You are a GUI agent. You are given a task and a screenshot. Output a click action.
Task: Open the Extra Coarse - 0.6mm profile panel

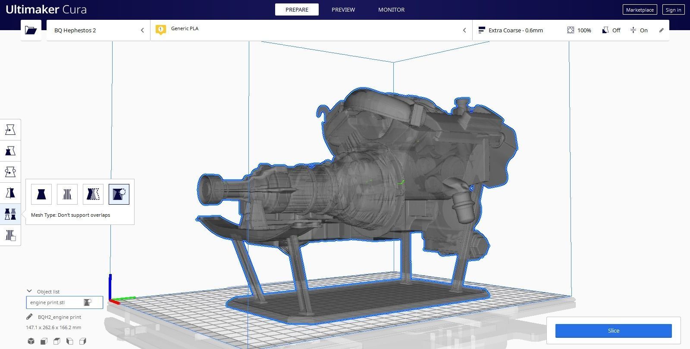point(571,30)
